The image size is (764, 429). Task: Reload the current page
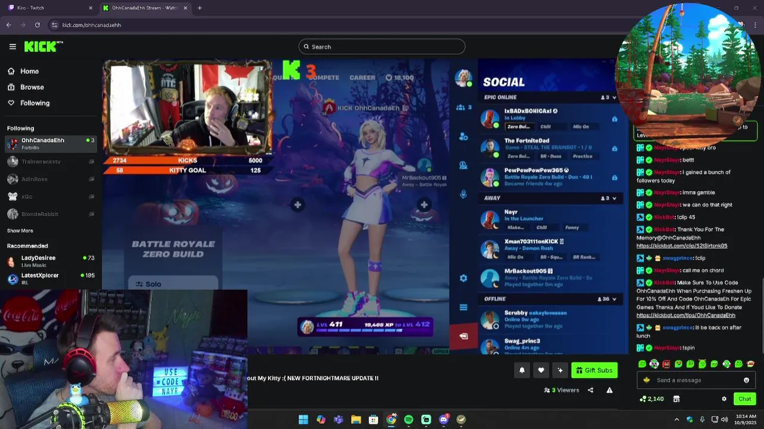tap(37, 25)
